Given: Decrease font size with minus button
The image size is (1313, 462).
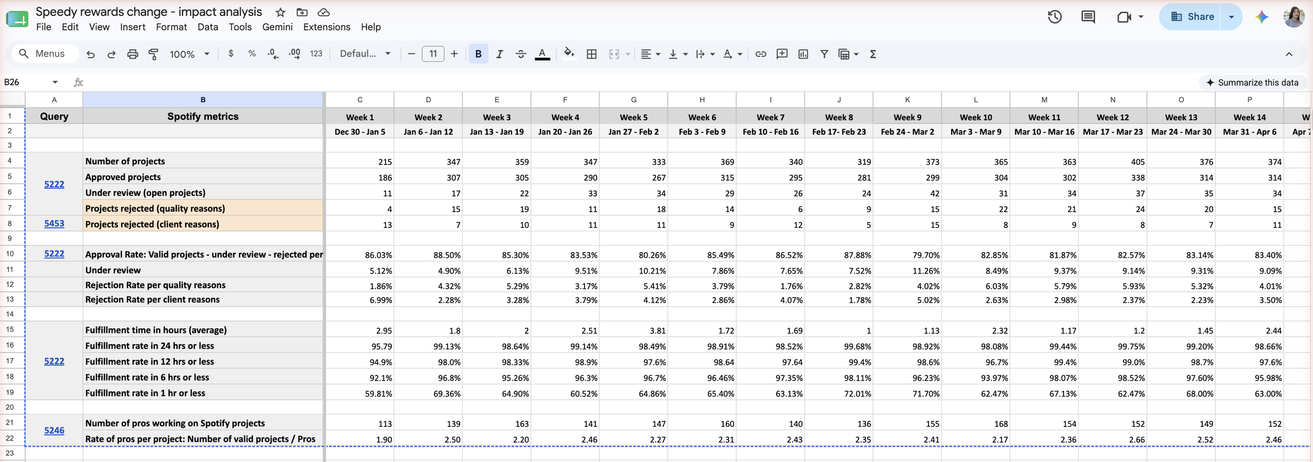Looking at the screenshot, I should coord(411,54).
